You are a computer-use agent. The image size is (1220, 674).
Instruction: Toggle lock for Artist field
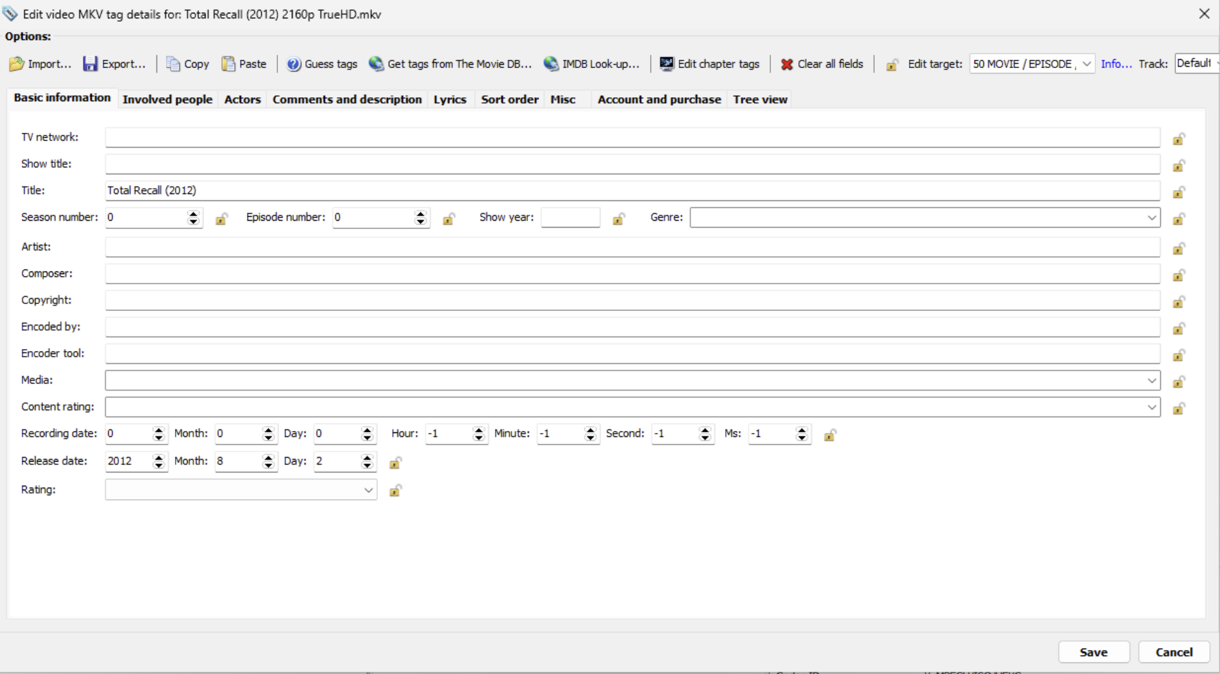coord(1179,248)
